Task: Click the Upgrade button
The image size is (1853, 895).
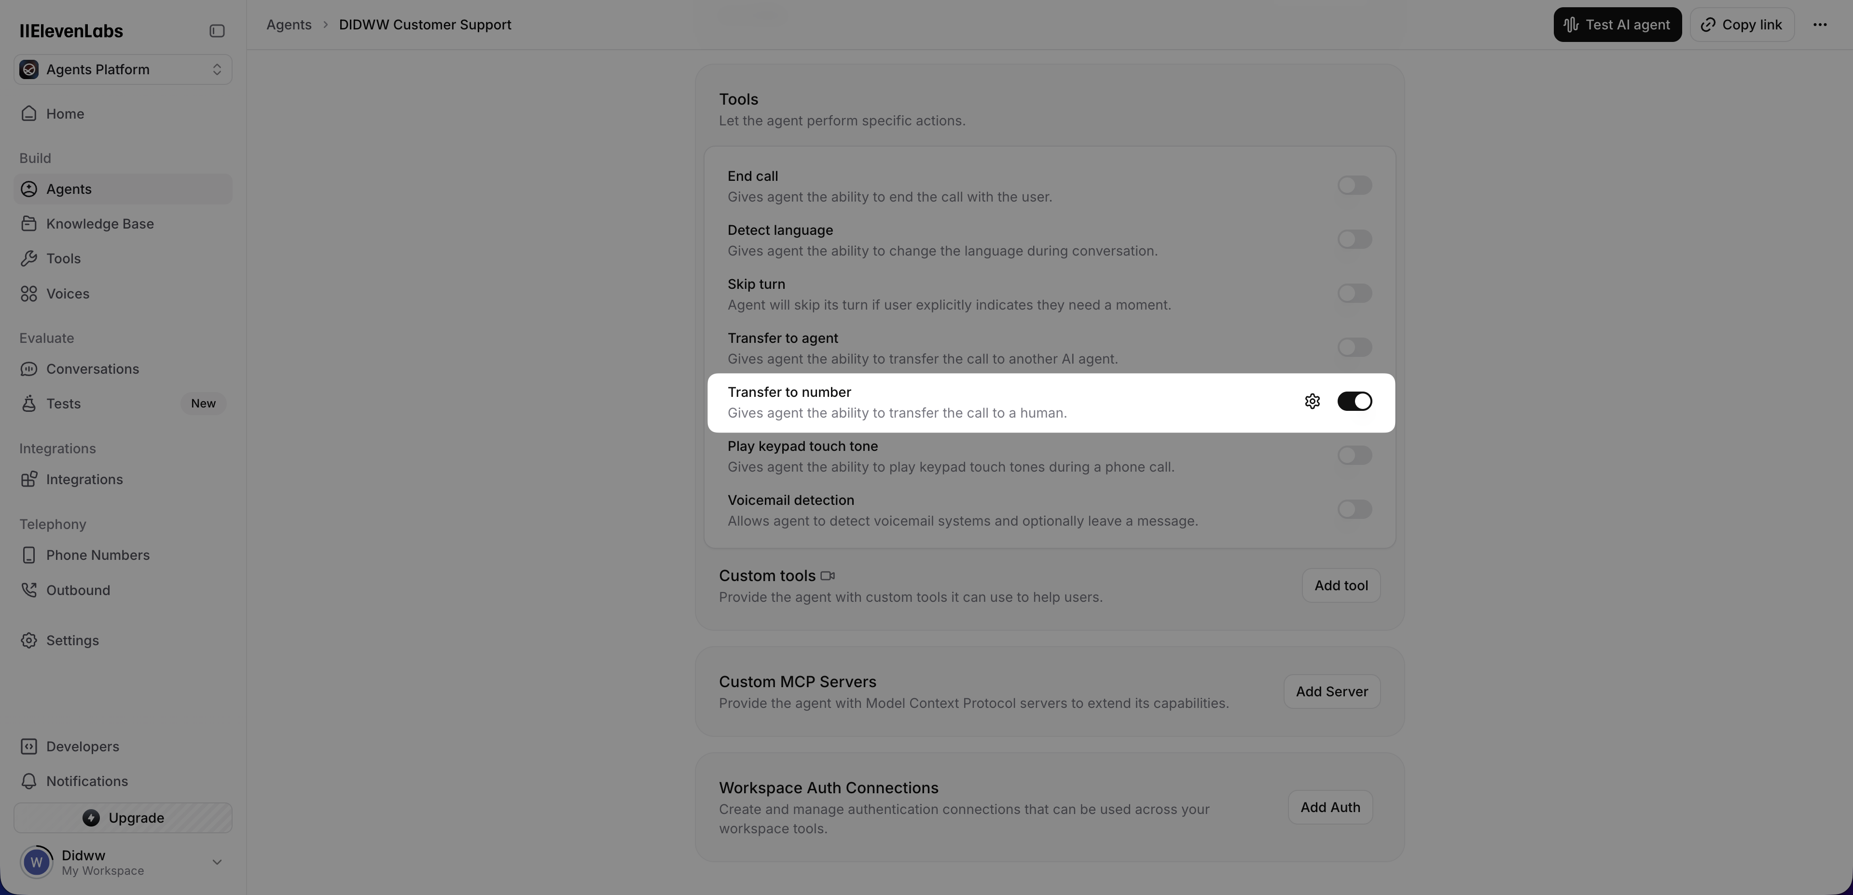Action: tap(123, 818)
